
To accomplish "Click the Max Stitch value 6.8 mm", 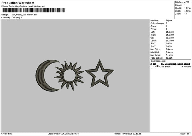I will coord(169,49).
